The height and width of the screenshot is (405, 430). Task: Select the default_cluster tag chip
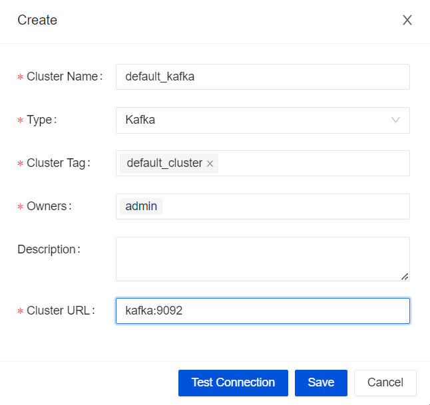coord(164,163)
